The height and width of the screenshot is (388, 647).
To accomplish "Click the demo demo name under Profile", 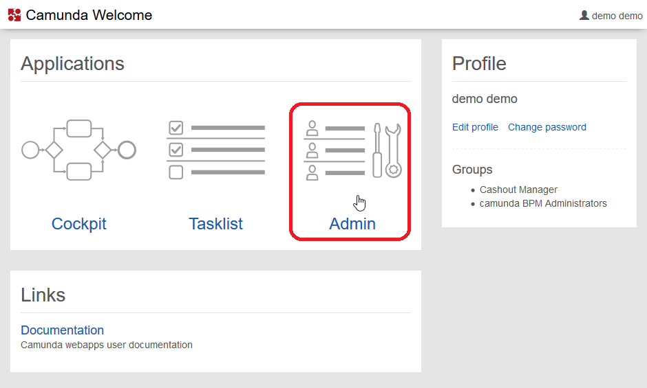I will [485, 99].
